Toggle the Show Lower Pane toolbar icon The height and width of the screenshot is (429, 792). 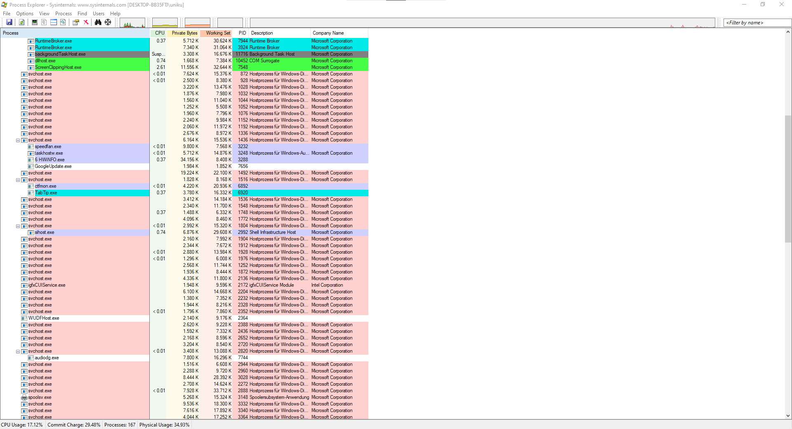[x=54, y=22]
